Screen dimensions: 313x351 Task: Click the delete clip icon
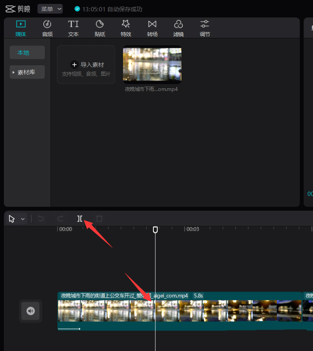tap(99, 218)
